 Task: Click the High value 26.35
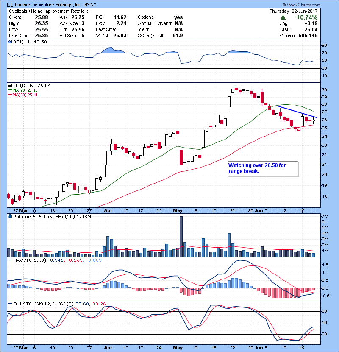(x=41, y=23)
